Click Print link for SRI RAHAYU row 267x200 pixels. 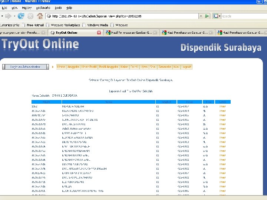pyautogui.click(x=222, y=115)
